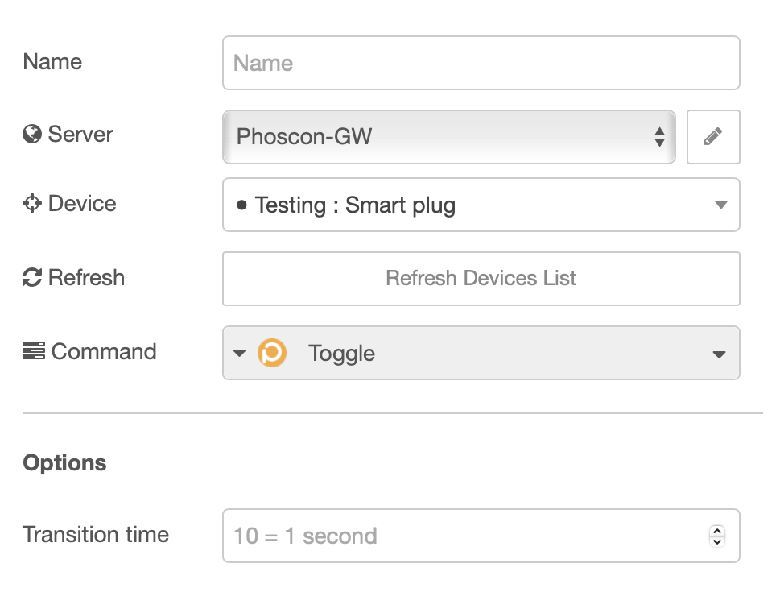Click the up/down arrows on the Server select

tap(659, 137)
